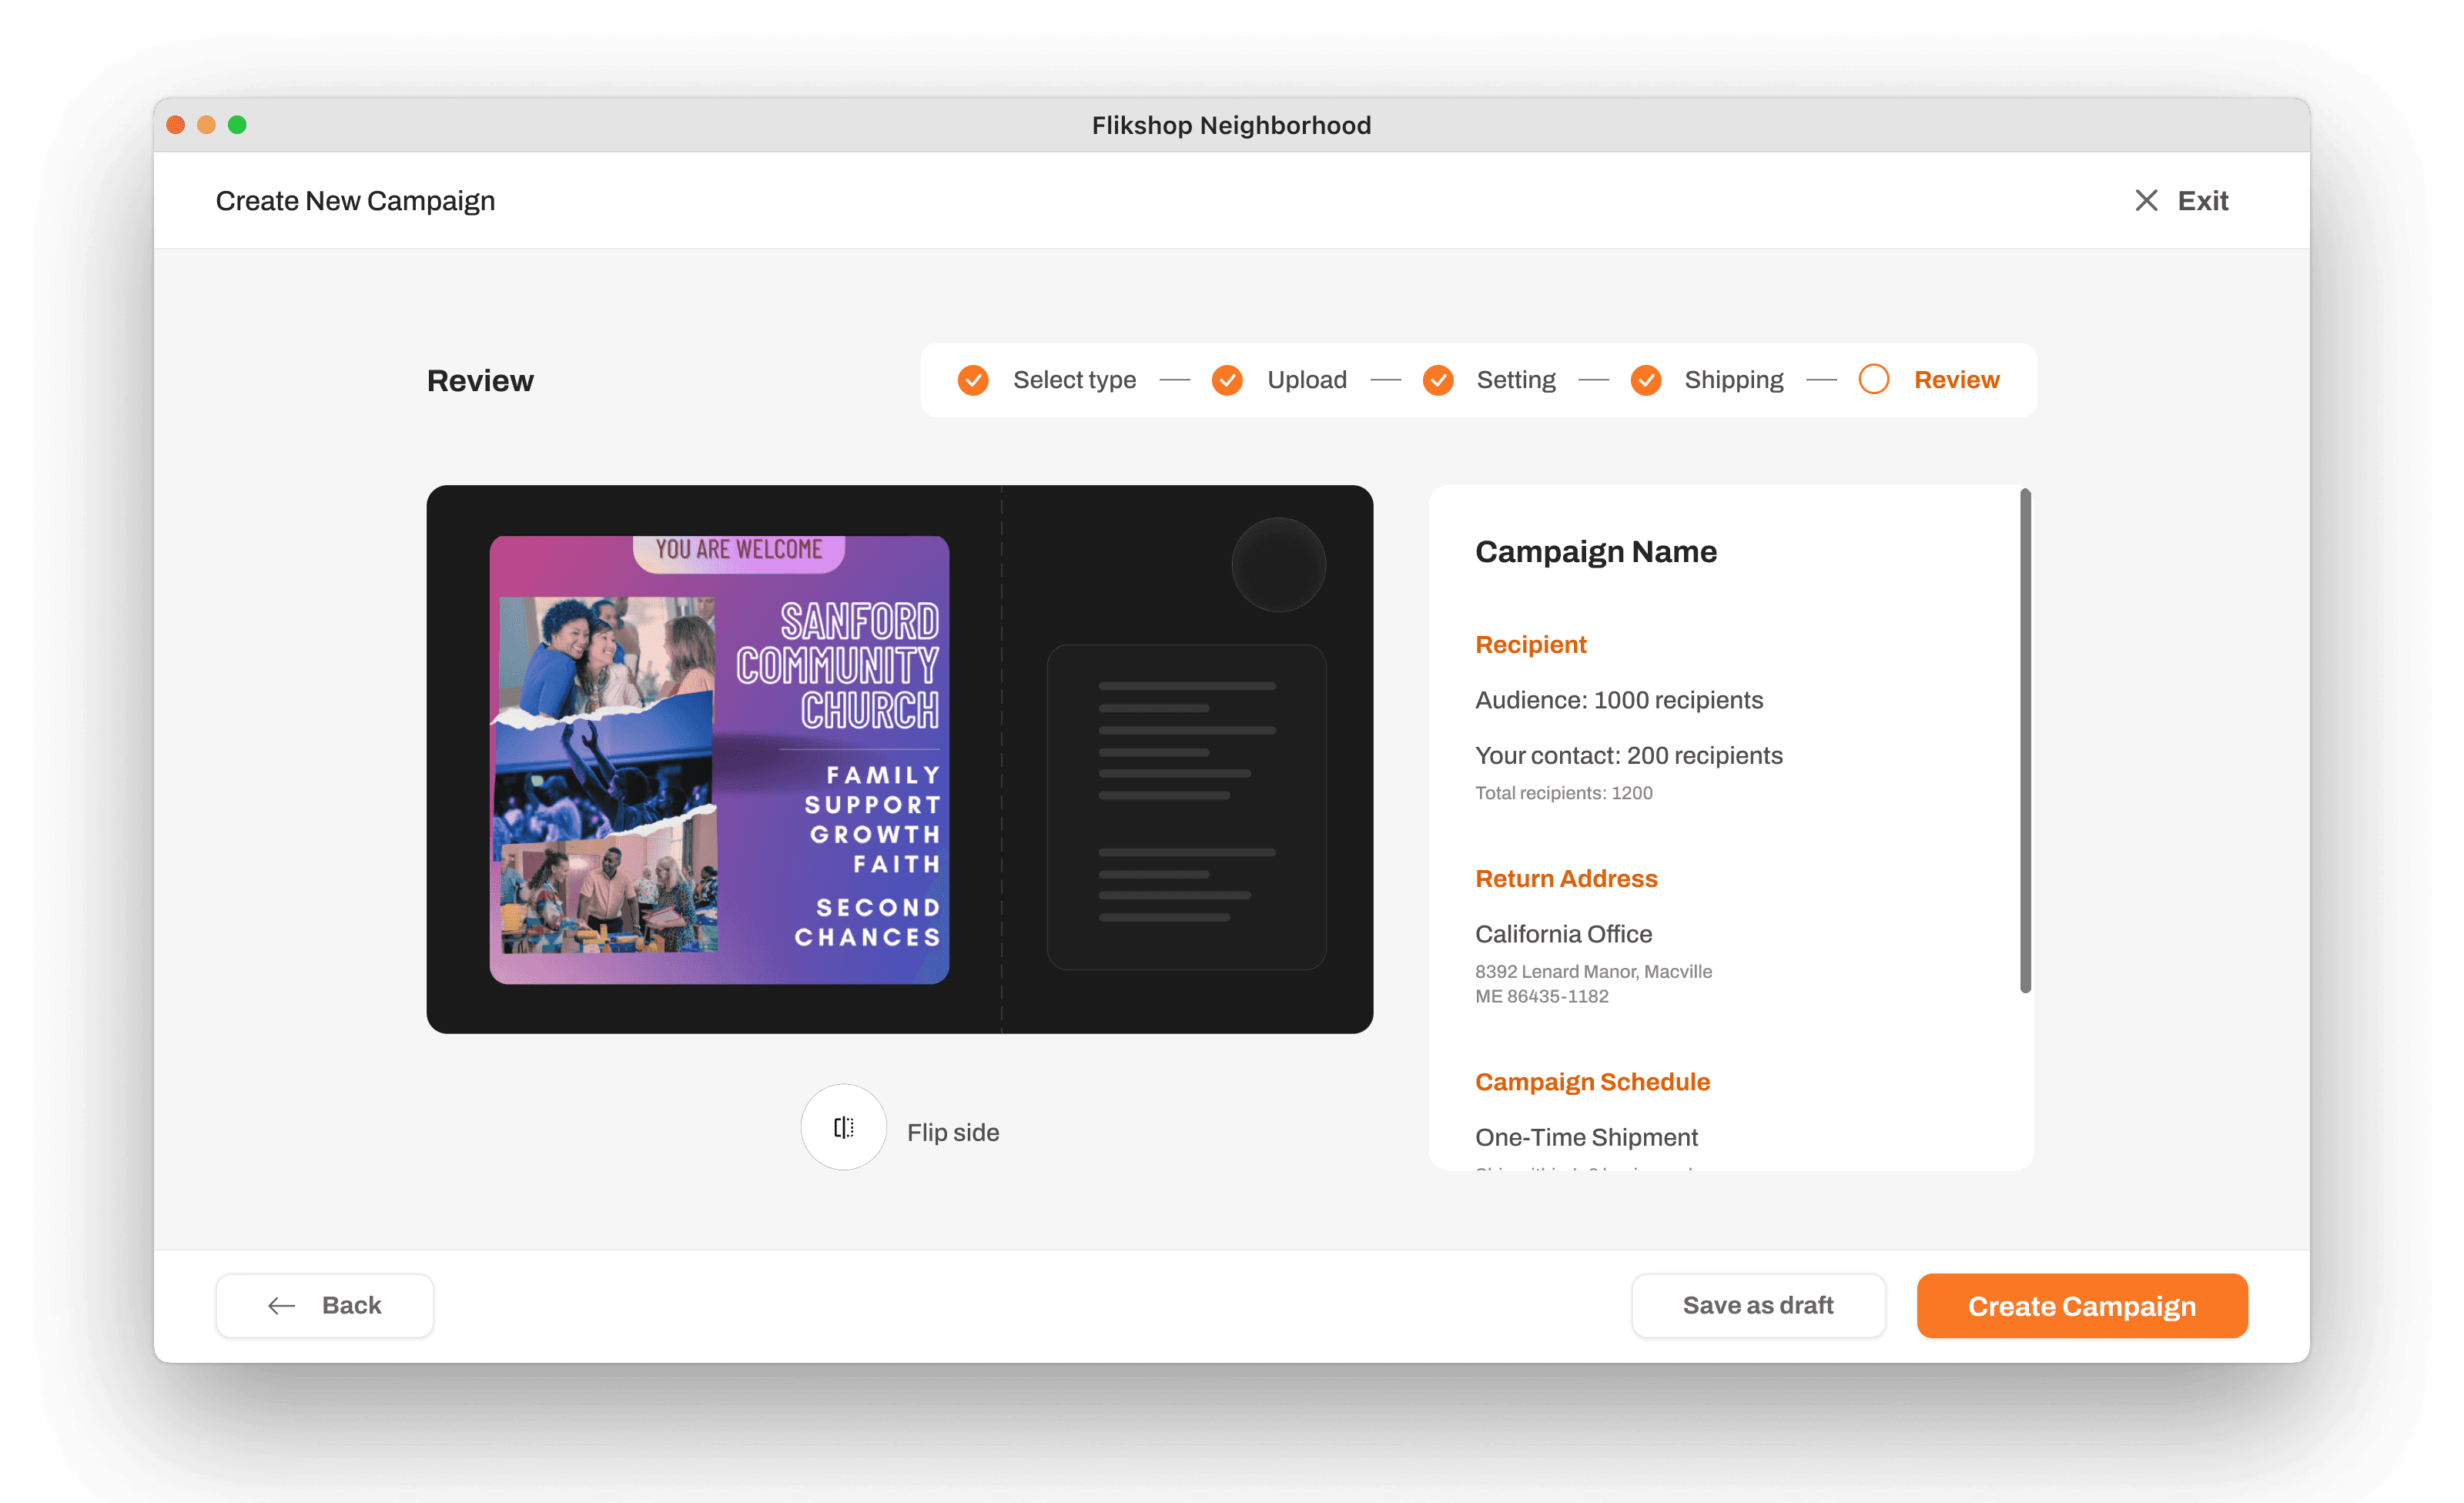
Task: Click Save as draft
Action: (1757, 1305)
